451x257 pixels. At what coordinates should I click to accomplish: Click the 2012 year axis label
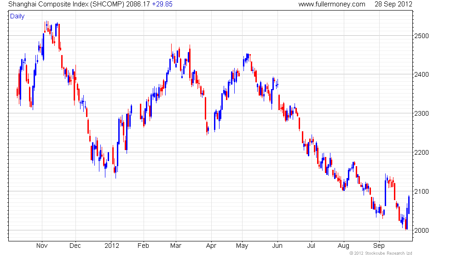pos(111,246)
